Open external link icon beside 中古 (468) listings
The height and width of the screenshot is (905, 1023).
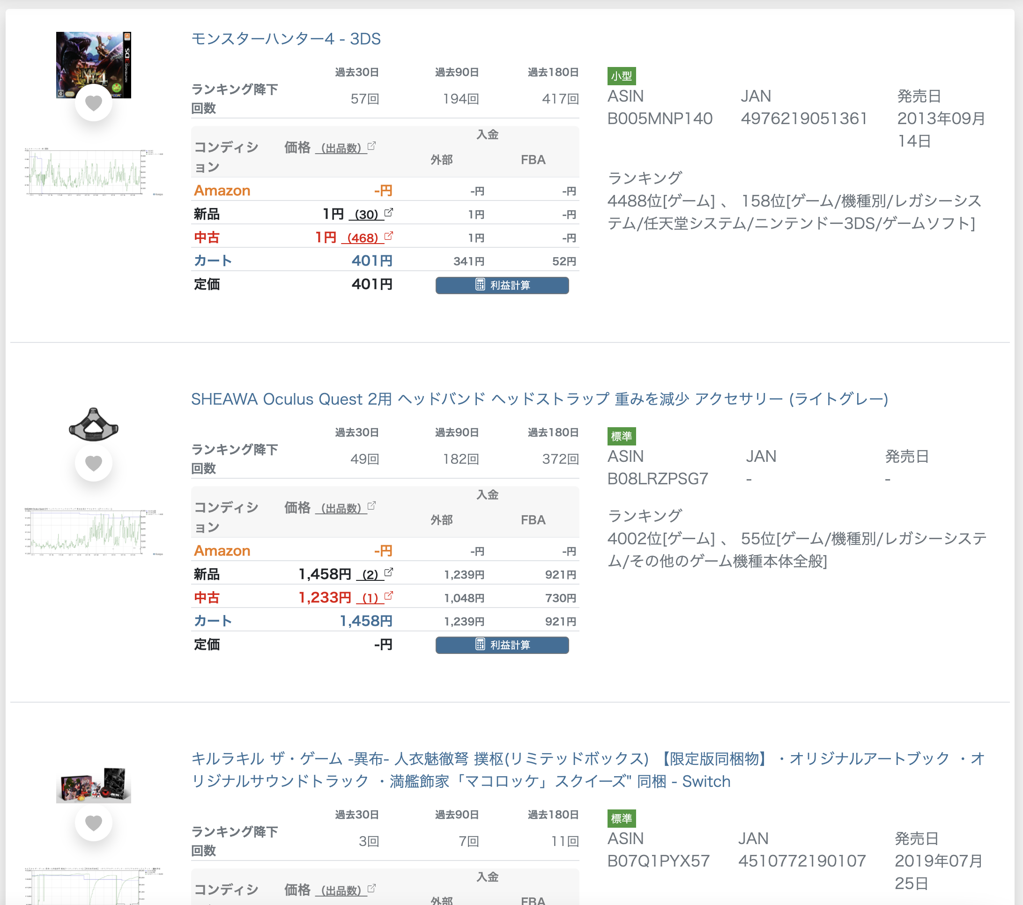pyautogui.click(x=388, y=236)
